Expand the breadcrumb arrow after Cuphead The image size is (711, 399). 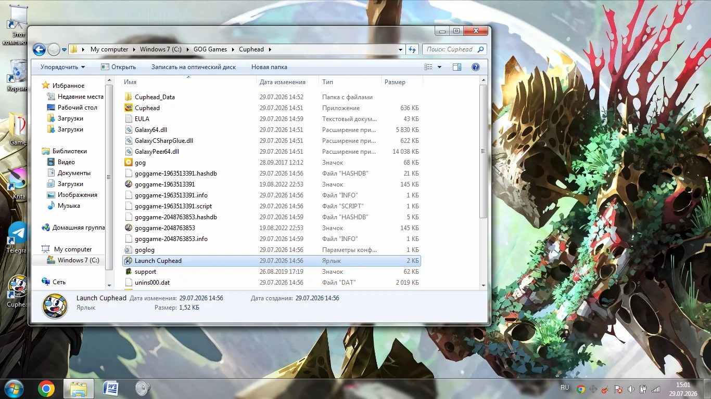[x=270, y=49]
